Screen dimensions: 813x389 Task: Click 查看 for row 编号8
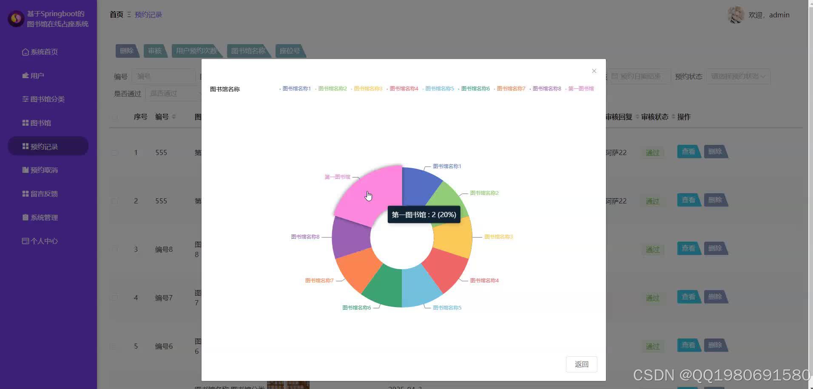pyautogui.click(x=688, y=248)
